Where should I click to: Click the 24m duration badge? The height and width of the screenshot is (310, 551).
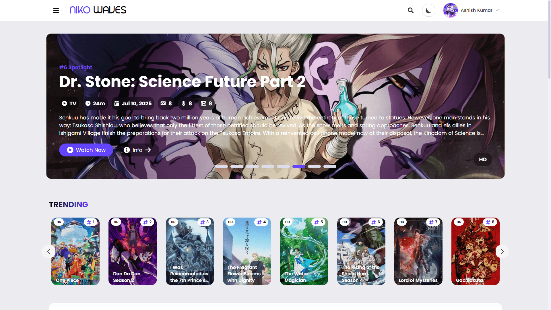95,103
